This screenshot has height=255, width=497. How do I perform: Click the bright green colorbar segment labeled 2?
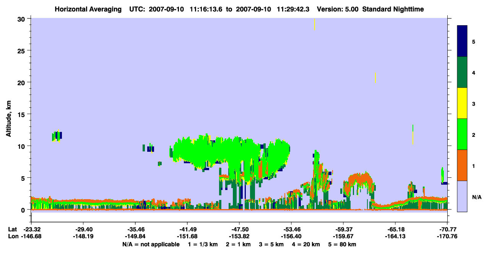coord(462,134)
